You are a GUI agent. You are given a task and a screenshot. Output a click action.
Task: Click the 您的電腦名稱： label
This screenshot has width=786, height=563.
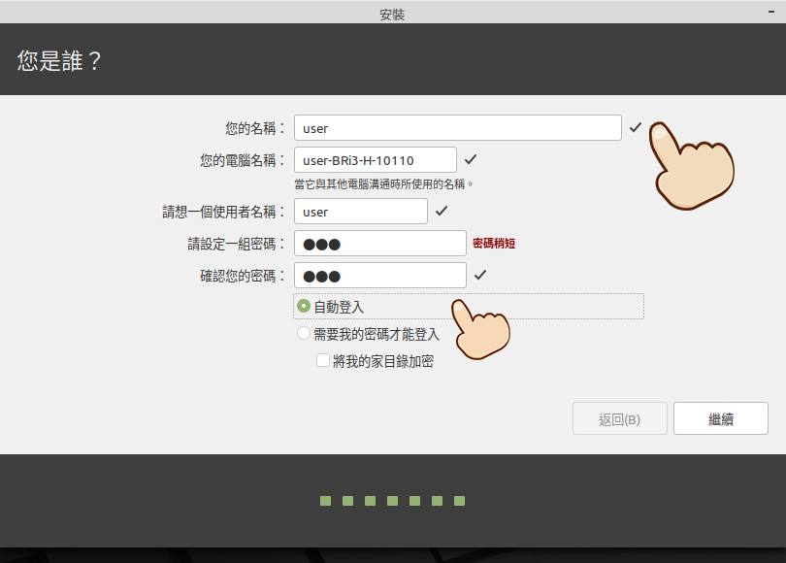click(x=243, y=160)
